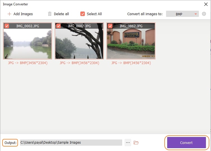The image size is (211, 151).
Task: Click the output path text field
Action: tap(71, 143)
